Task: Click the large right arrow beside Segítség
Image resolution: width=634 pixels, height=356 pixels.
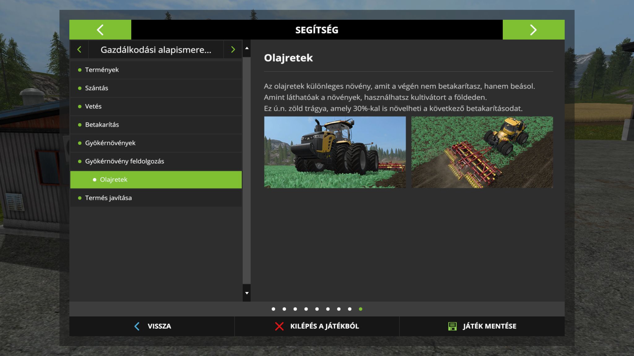Action: tap(533, 30)
